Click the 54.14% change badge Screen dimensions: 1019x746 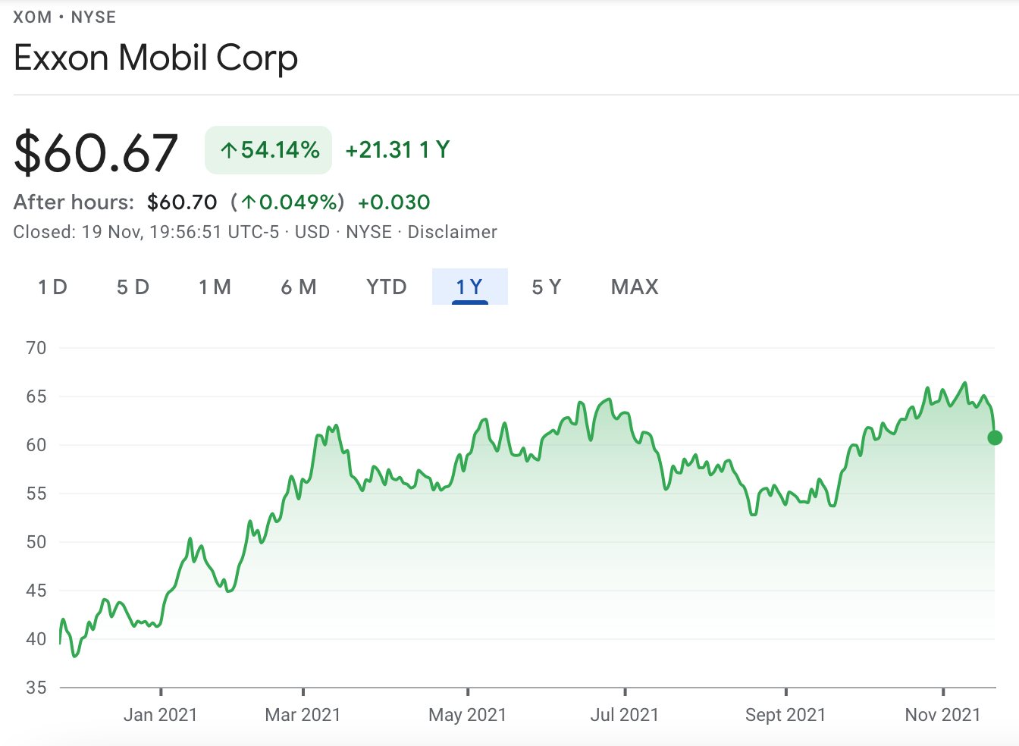(268, 150)
